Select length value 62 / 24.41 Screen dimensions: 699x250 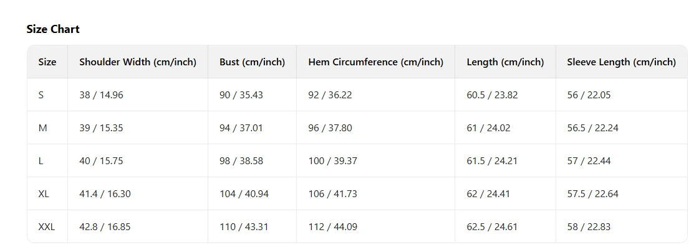(x=488, y=194)
